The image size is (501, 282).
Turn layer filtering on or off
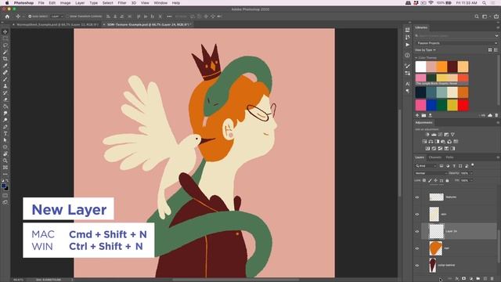[473, 165]
